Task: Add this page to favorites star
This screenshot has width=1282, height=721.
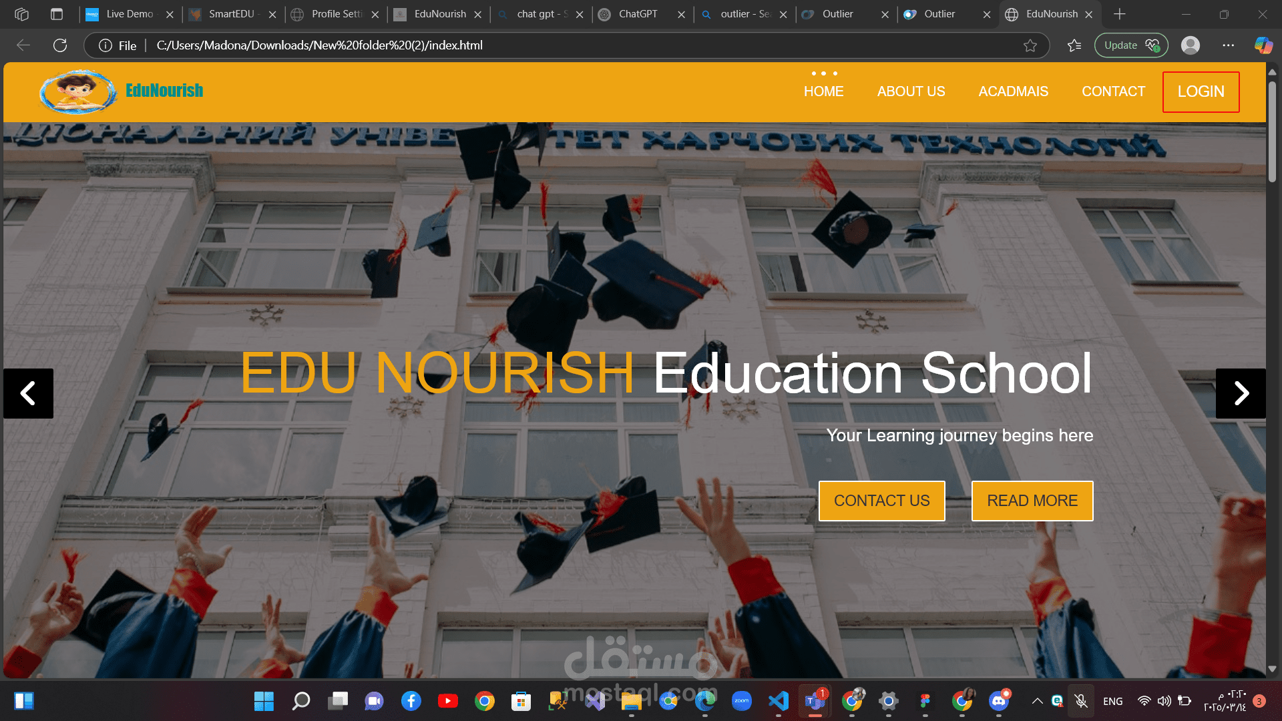Action: (x=1030, y=45)
